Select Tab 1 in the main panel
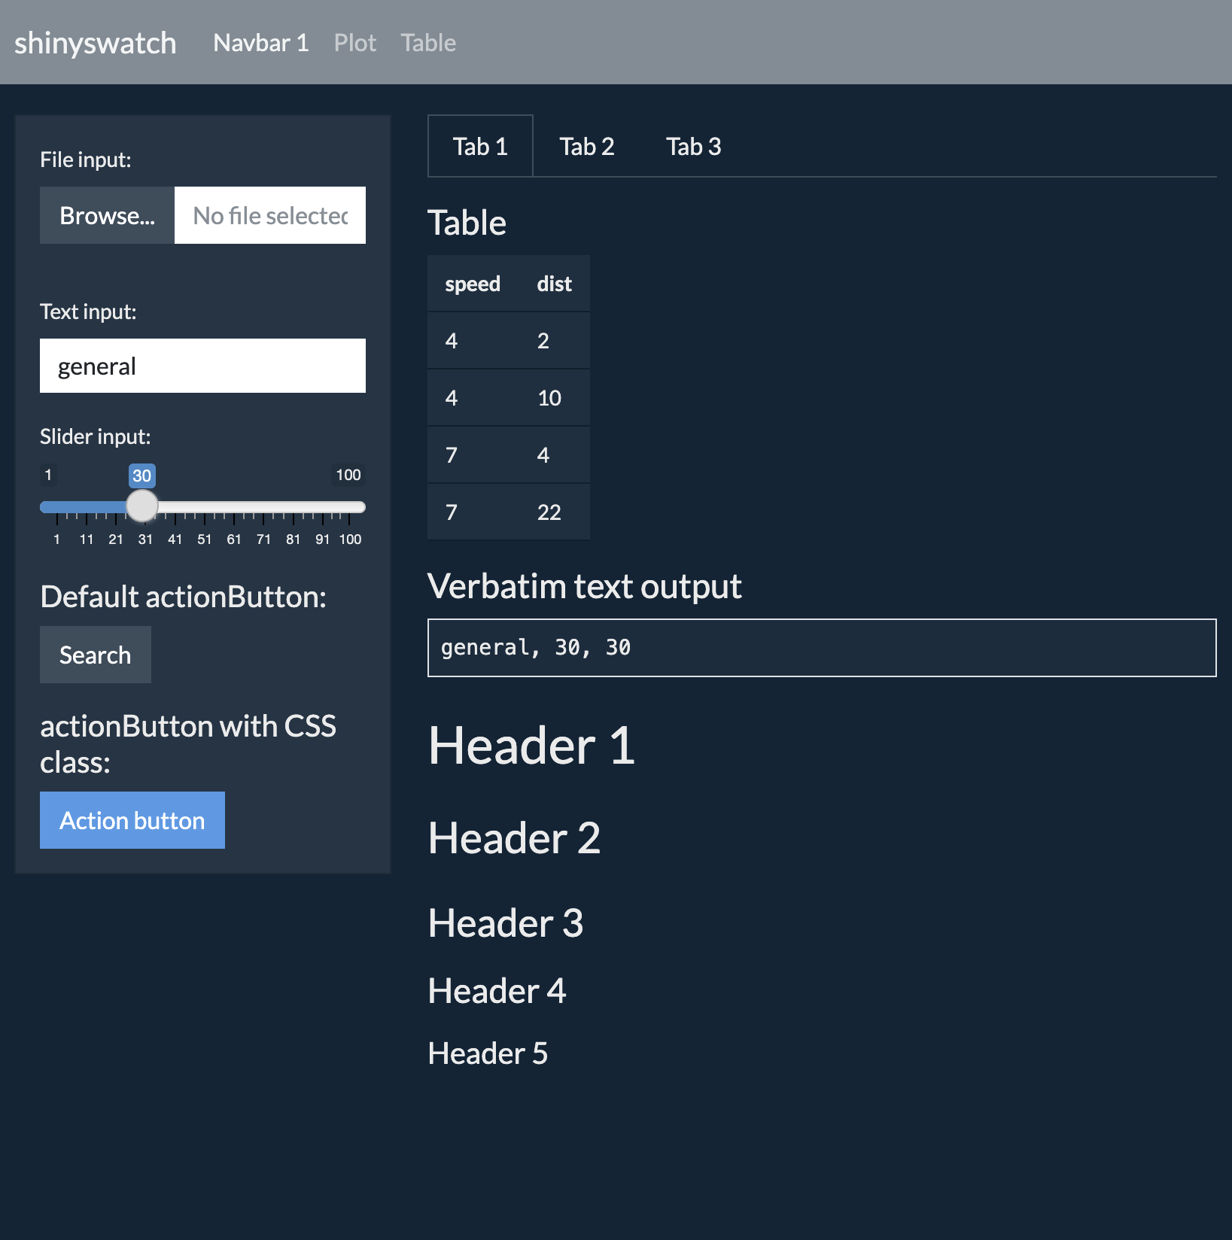 point(480,147)
